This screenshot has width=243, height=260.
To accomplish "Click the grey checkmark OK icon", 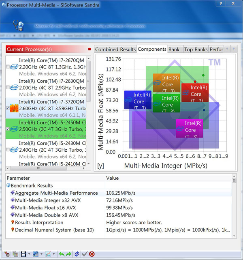I will (x=85, y=254).
